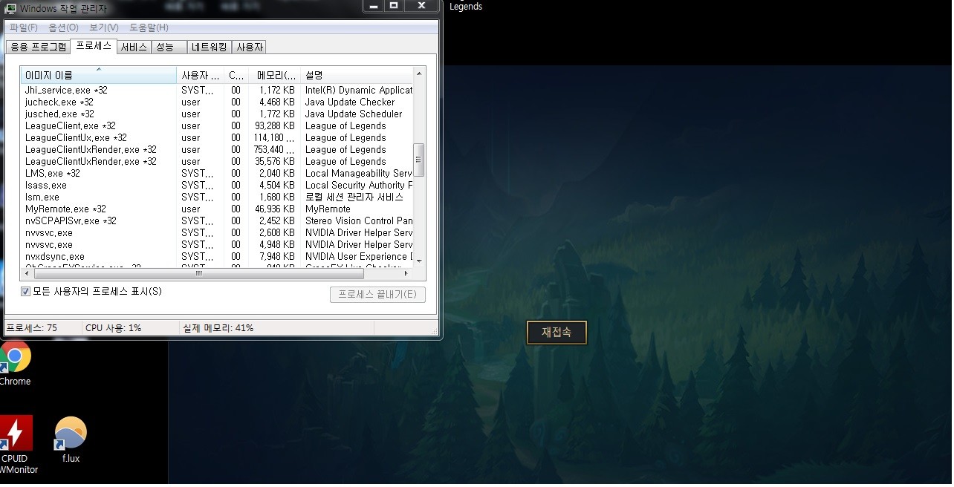
Task: Switch to the 성능 tab
Action: click(x=168, y=47)
